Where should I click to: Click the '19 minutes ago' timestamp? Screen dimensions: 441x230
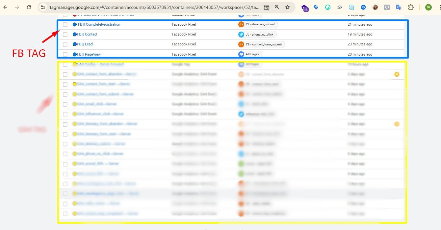click(360, 34)
